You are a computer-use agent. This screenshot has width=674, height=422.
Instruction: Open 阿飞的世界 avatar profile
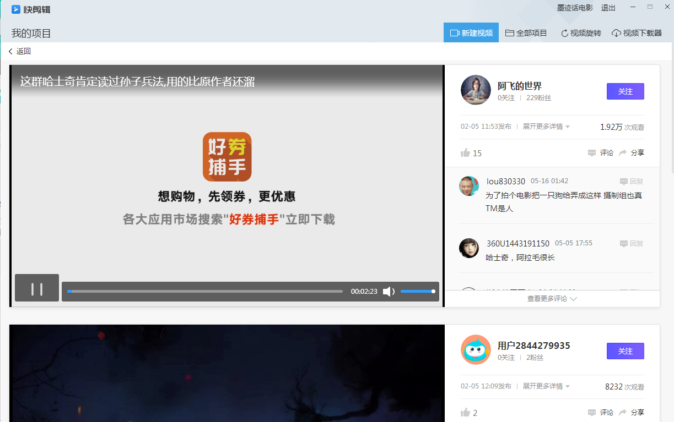476,90
